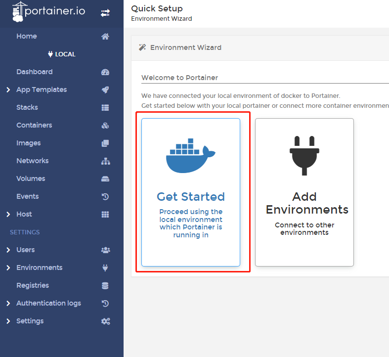Click the Images clone icon
Viewport: 389px width, 357px height.
105,143
